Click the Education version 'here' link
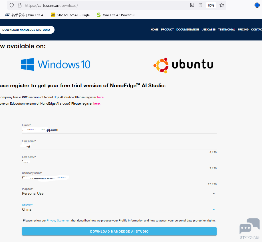The image size is (262, 242). pos(97,104)
